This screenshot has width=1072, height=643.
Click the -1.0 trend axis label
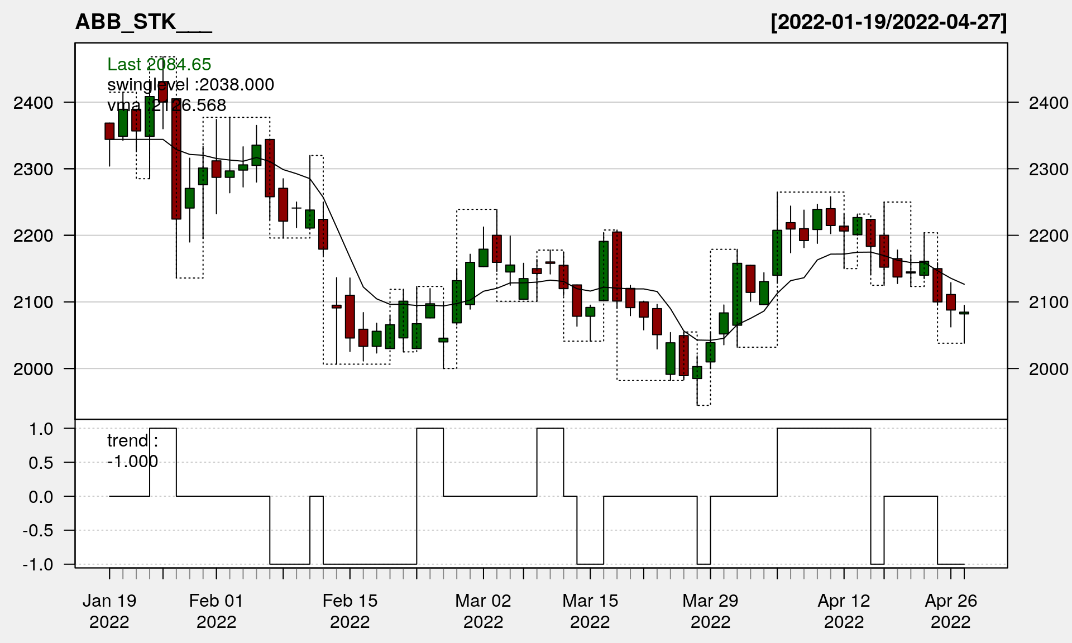(x=38, y=564)
